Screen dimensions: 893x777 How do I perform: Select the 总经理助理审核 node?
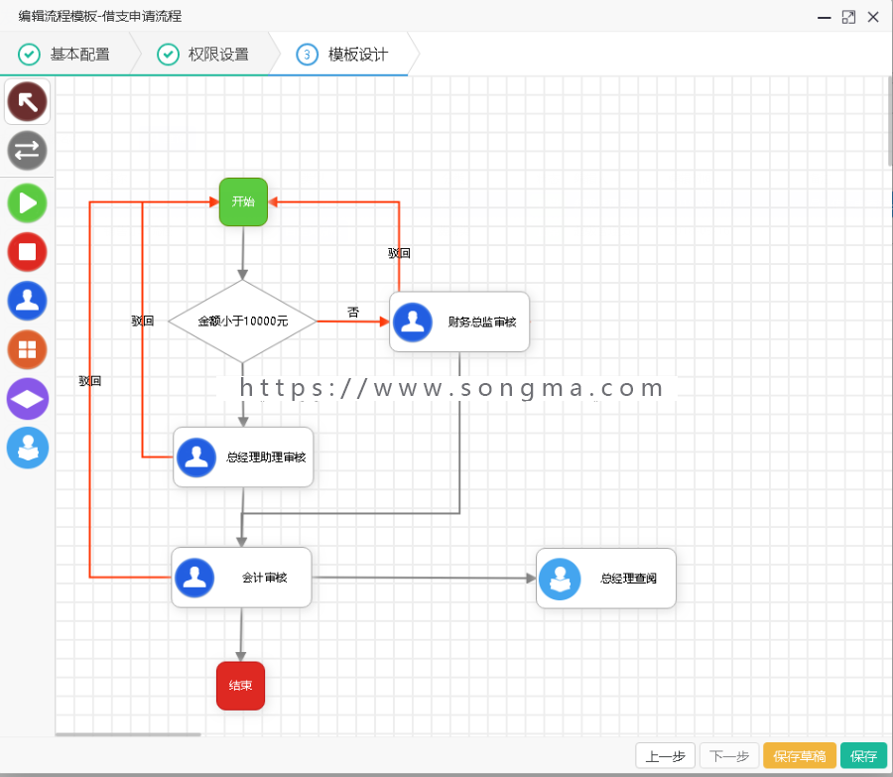(243, 456)
